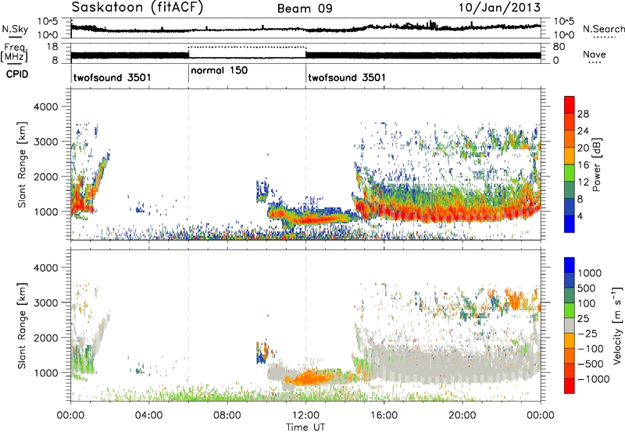
Task: Click the -25 value on the velocity colorbar
Action: pos(587,333)
